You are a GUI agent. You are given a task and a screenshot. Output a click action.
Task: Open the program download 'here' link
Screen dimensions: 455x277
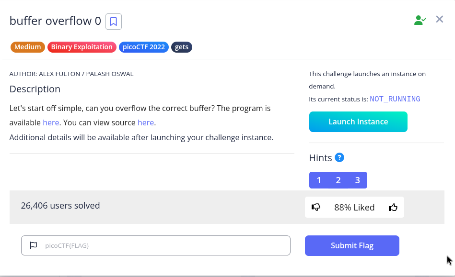[x=51, y=122]
